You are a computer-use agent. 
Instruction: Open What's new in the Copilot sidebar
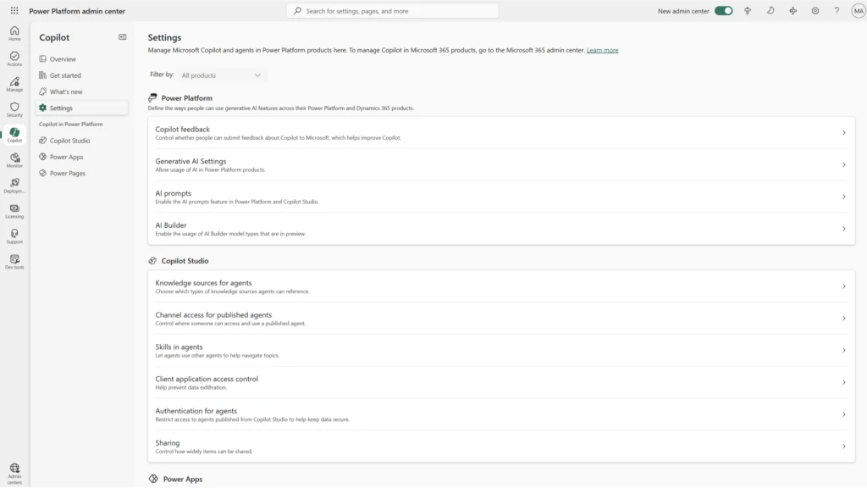(x=64, y=91)
